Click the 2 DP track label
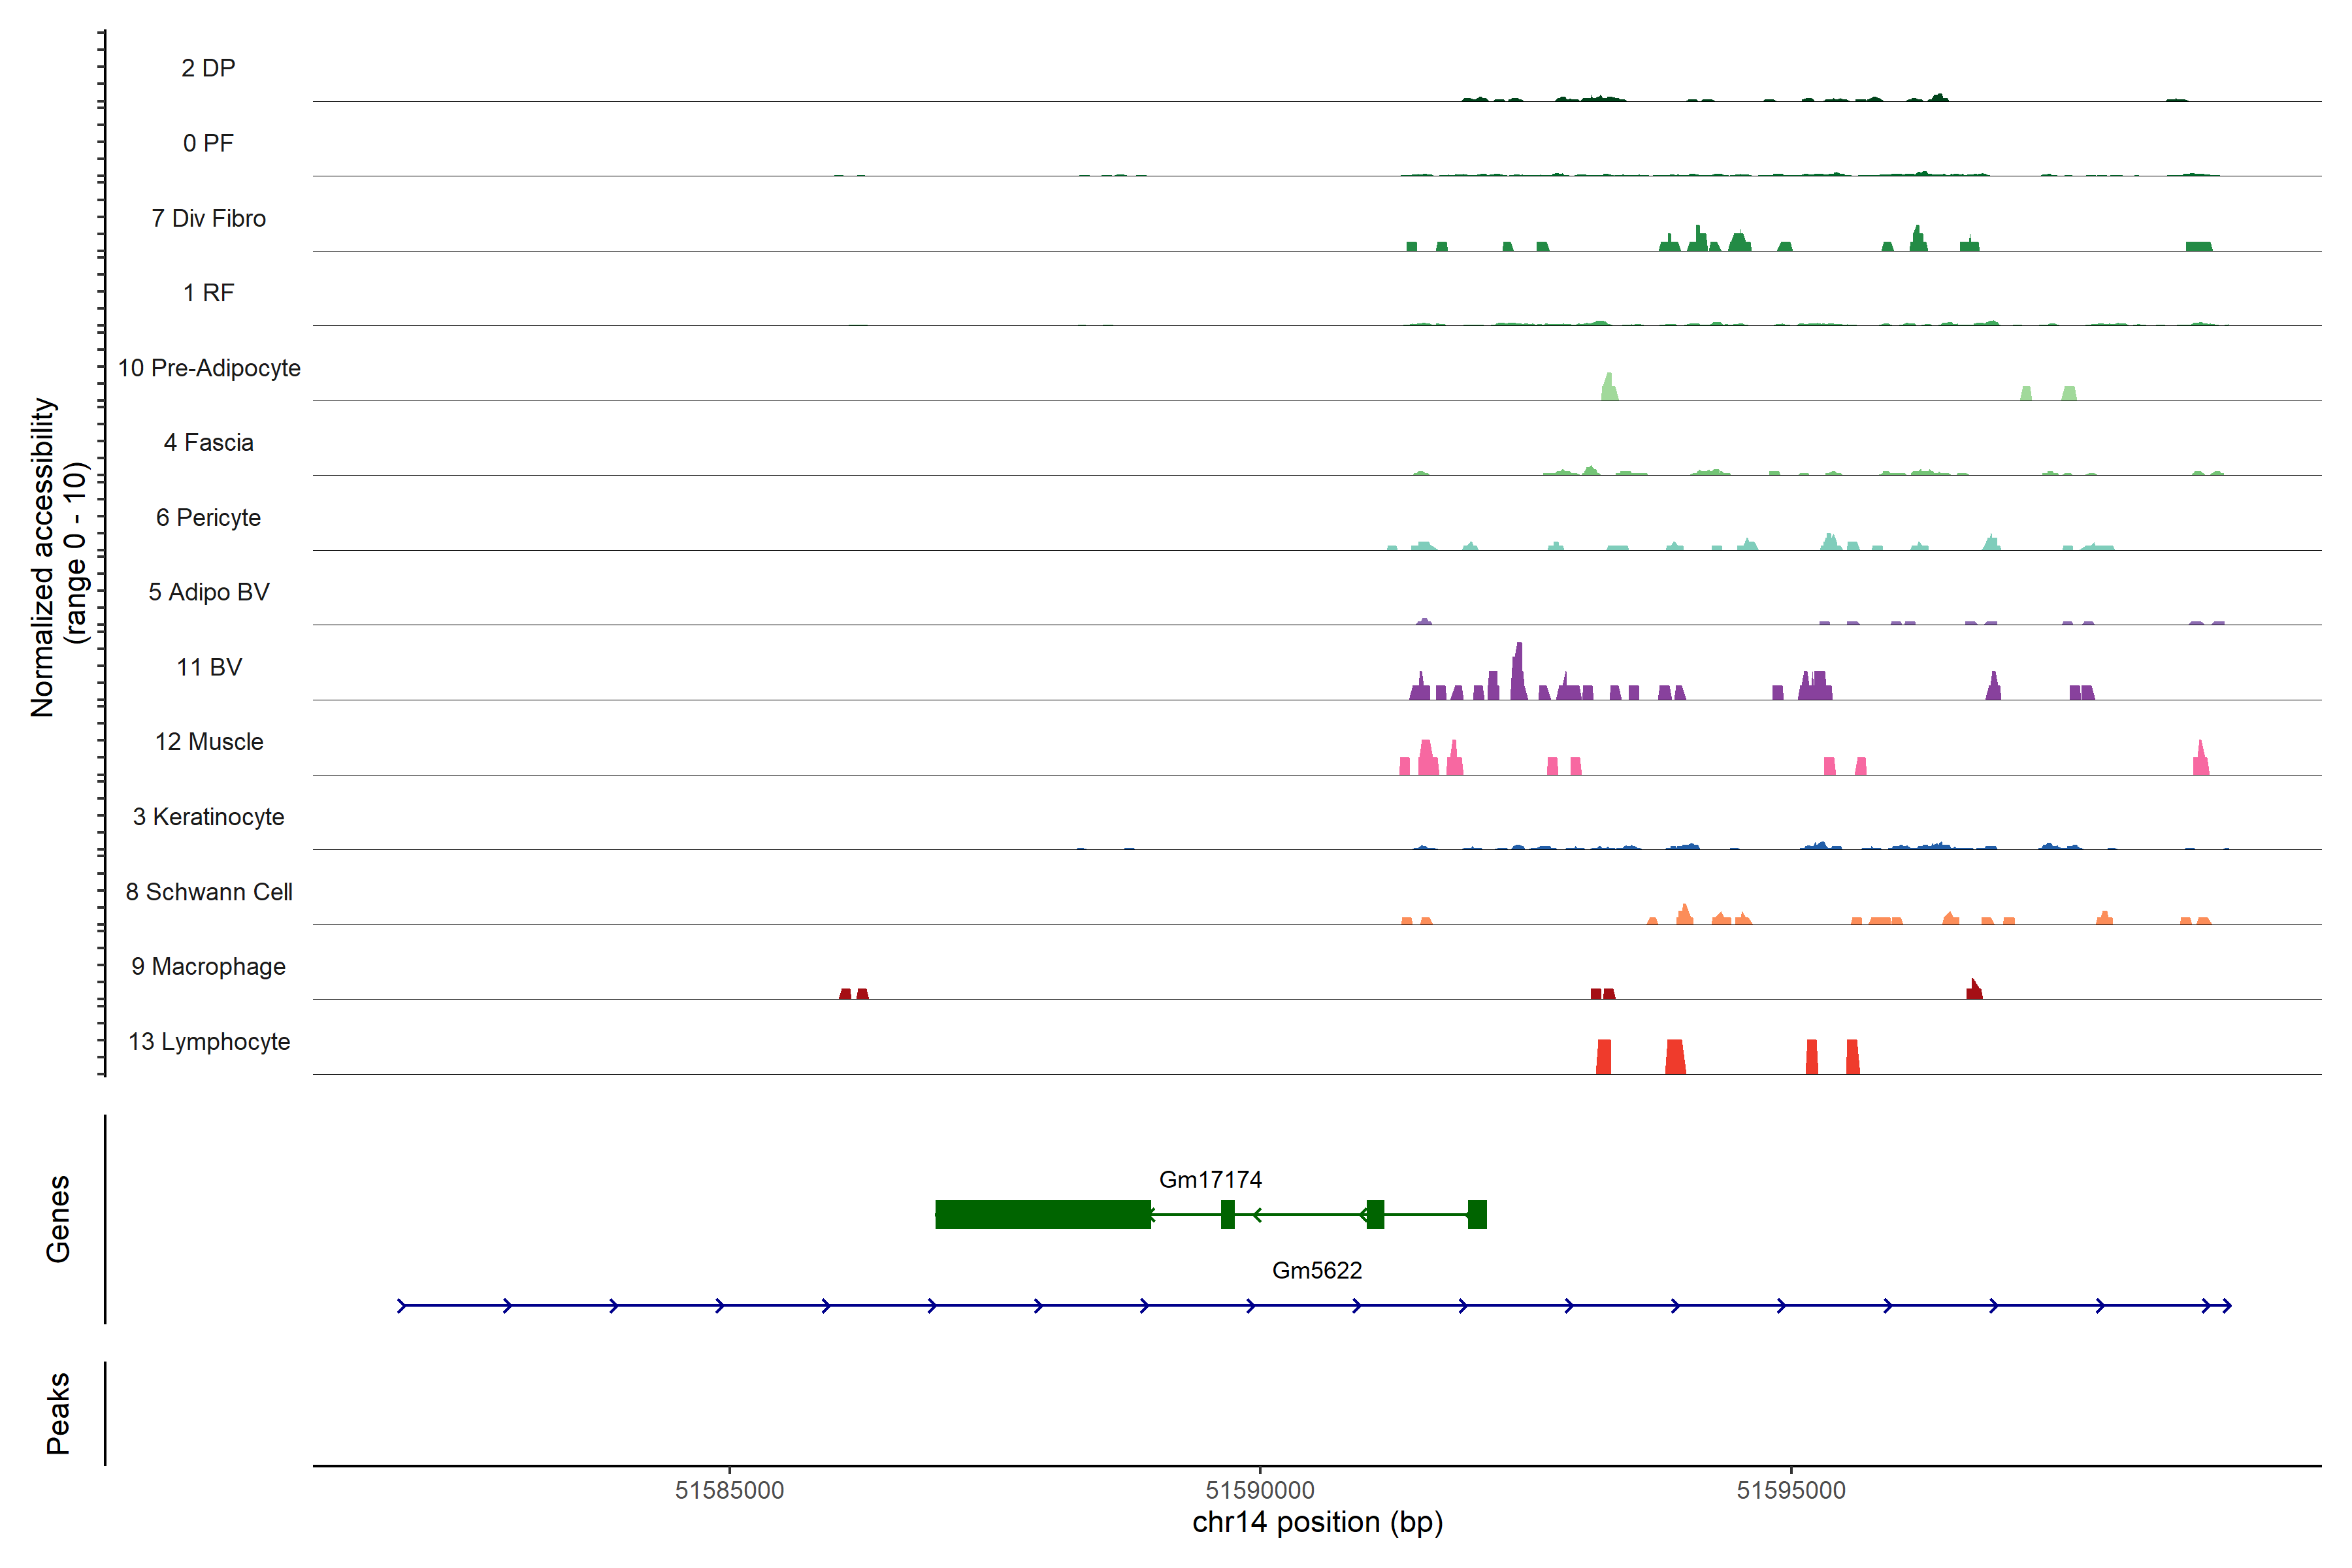The image size is (2352, 1568). click(208, 68)
